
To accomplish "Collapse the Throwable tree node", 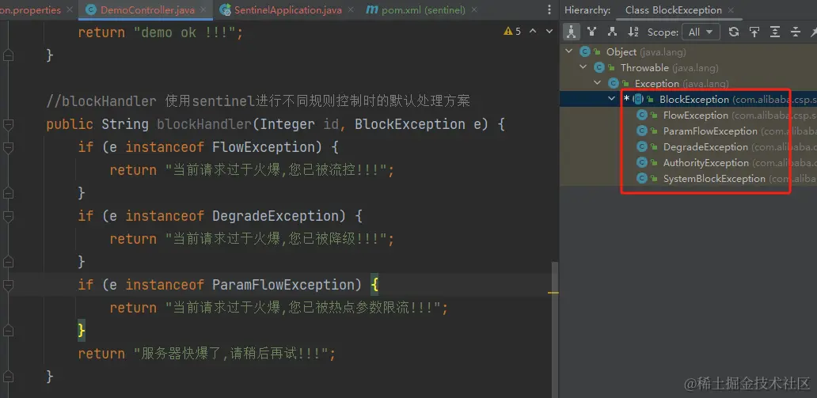I will [x=583, y=68].
